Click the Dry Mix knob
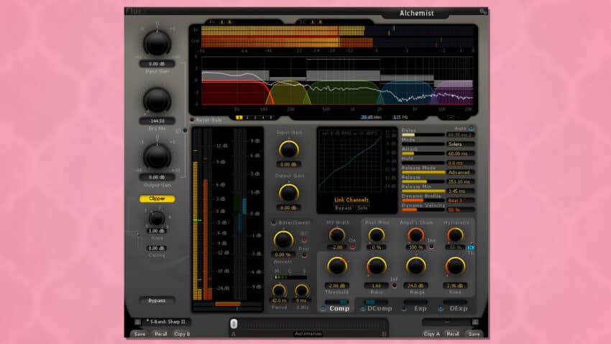This screenshot has width=611, height=344. 157,100
